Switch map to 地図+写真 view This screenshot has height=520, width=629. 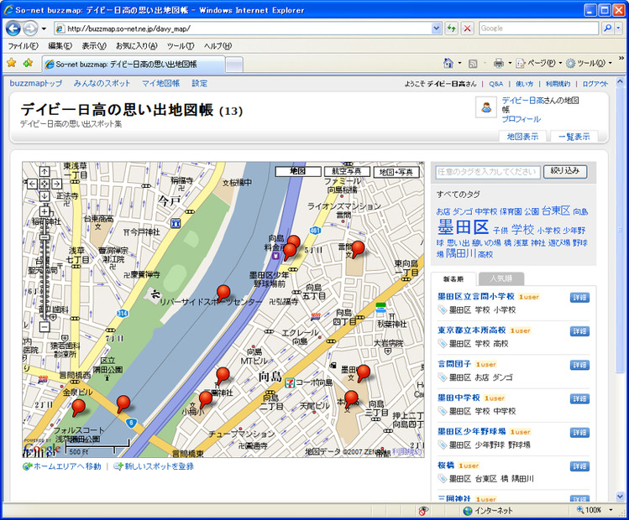[396, 172]
